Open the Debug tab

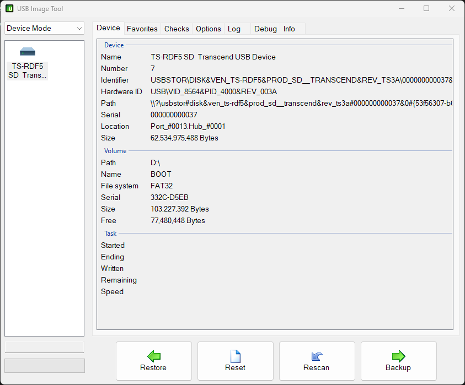tap(265, 29)
